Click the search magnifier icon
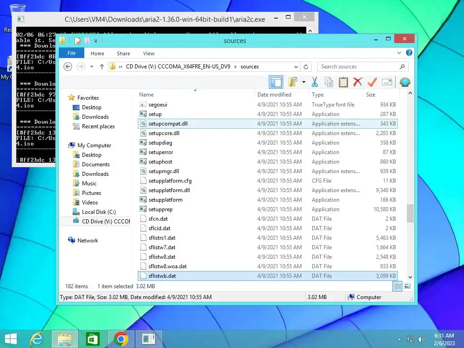The image size is (464, 348). (x=402, y=67)
